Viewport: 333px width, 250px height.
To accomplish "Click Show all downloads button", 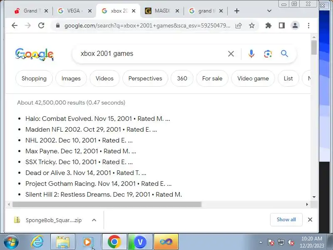I will coord(286,220).
